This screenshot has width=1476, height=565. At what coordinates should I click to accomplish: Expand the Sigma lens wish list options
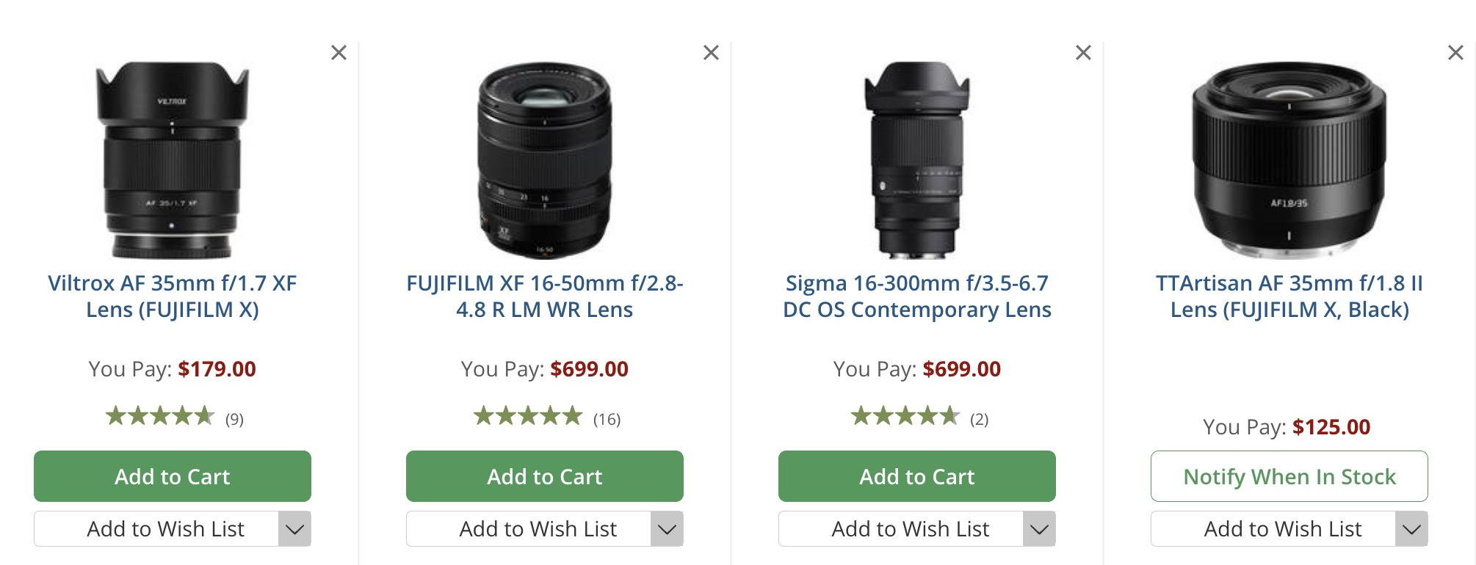(1038, 528)
